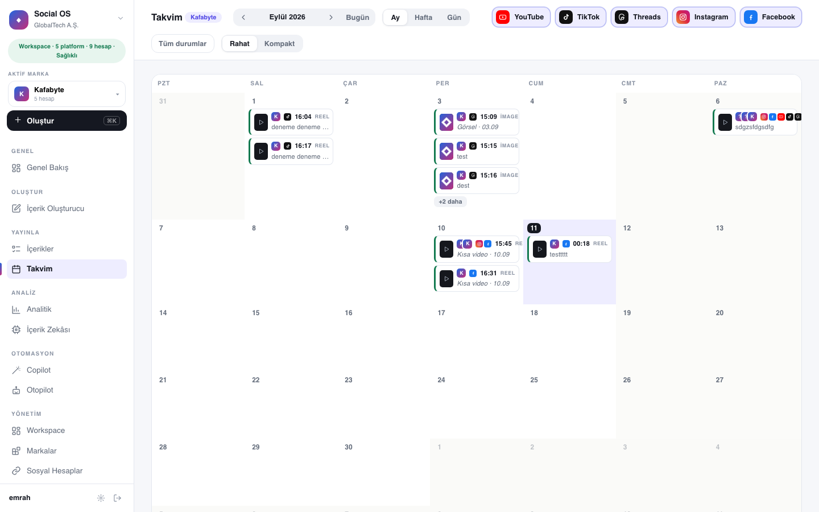Go to next month arrow
The width and height of the screenshot is (819, 512).
point(331,17)
